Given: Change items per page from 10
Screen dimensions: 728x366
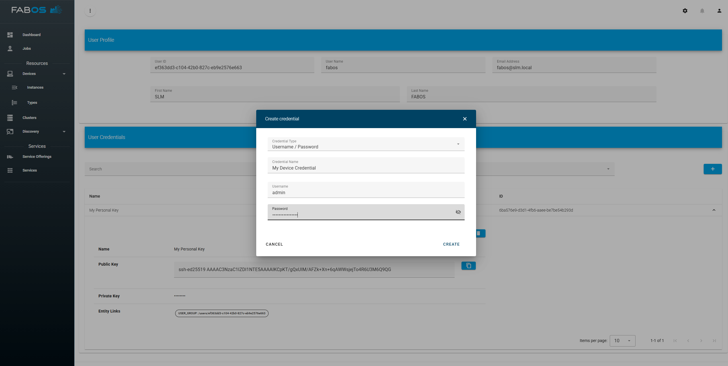Looking at the screenshot, I should (622, 341).
